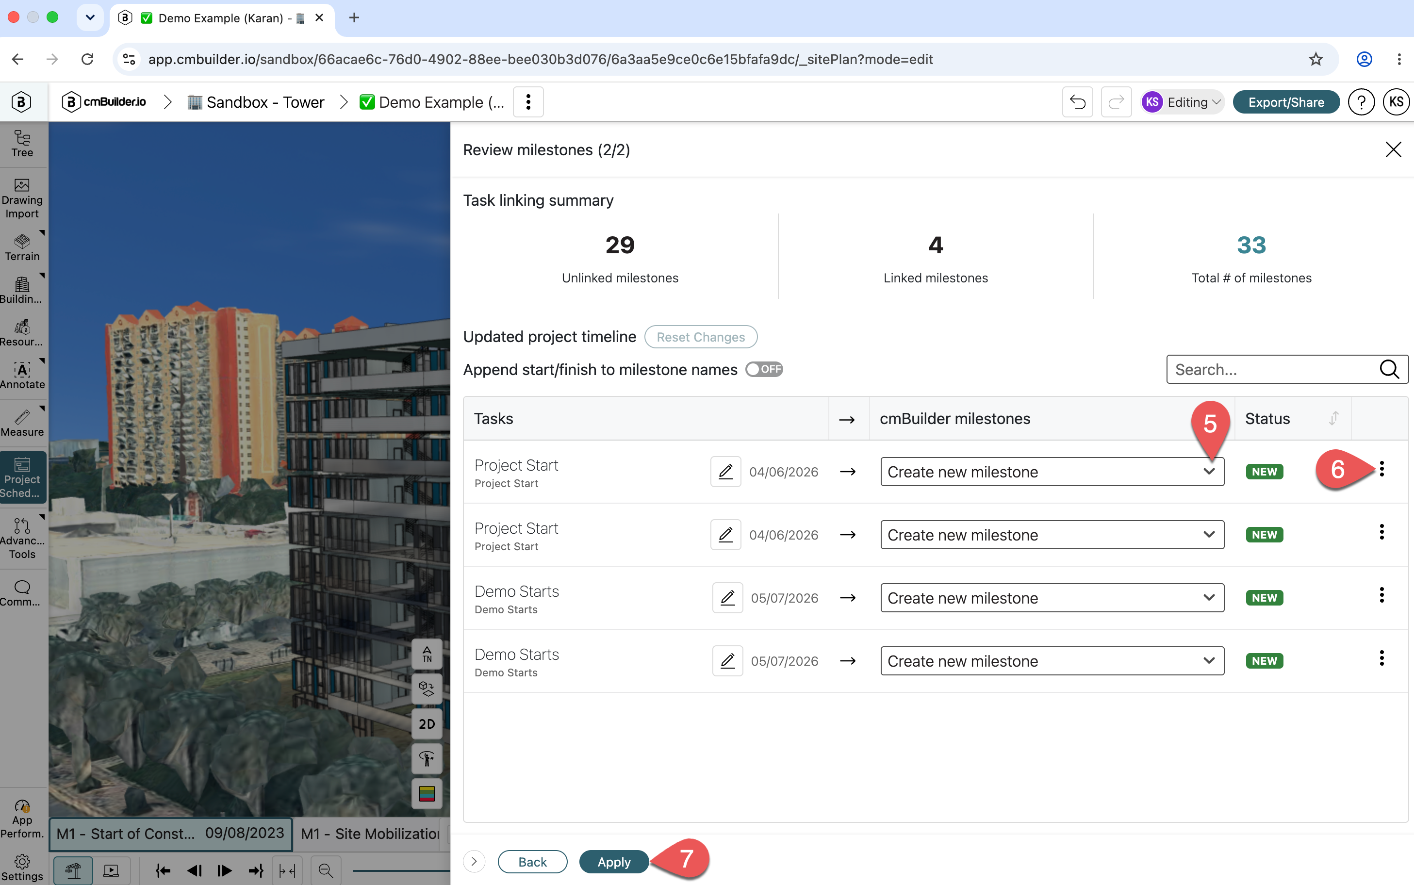Toggle Append start/finish to milestone names

pyautogui.click(x=764, y=369)
